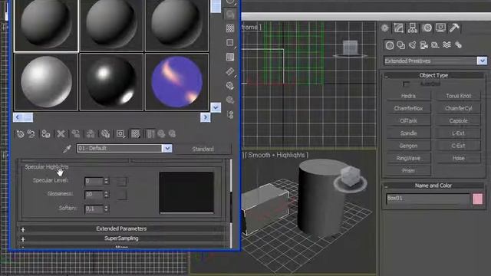
Task: Assign Material to Selection icon
Action: point(46,134)
